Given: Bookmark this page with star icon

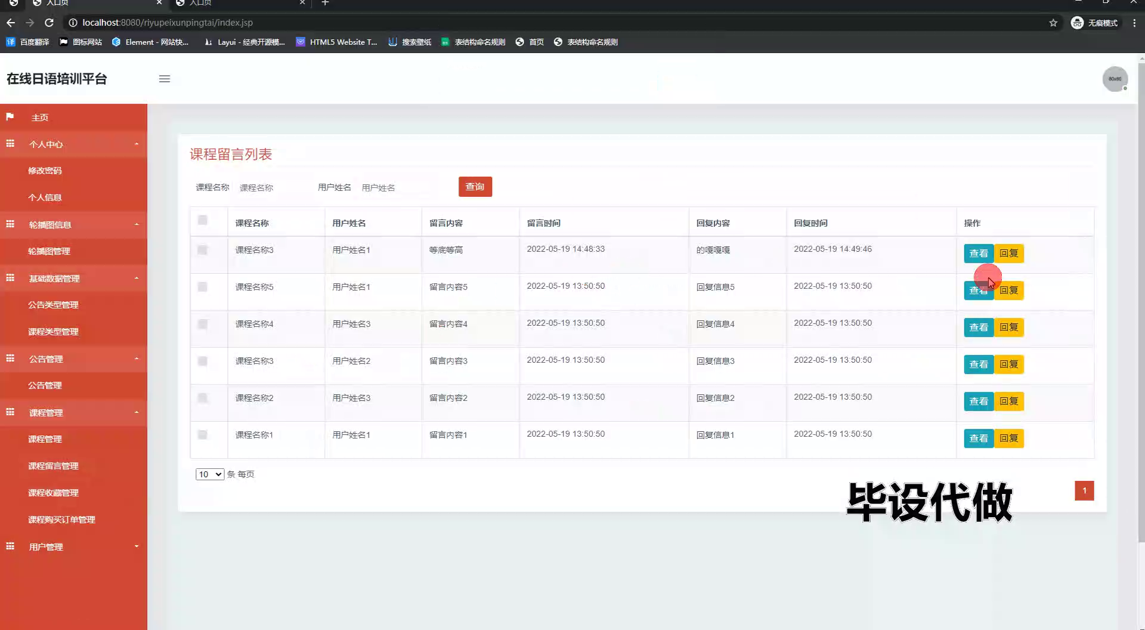Looking at the screenshot, I should pyautogui.click(x=1053, y=23).
